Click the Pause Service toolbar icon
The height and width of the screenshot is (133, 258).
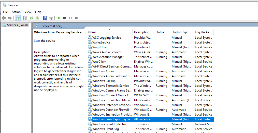(x=70, y=18)
